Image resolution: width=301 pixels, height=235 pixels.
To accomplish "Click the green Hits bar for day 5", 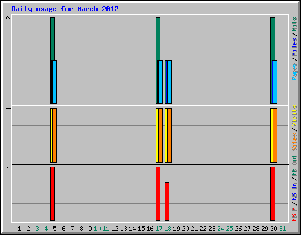I will 52,39.
